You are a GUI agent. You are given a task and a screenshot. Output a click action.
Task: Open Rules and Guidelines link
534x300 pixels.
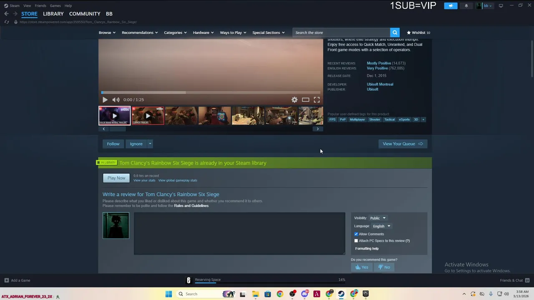pos(191,206)
